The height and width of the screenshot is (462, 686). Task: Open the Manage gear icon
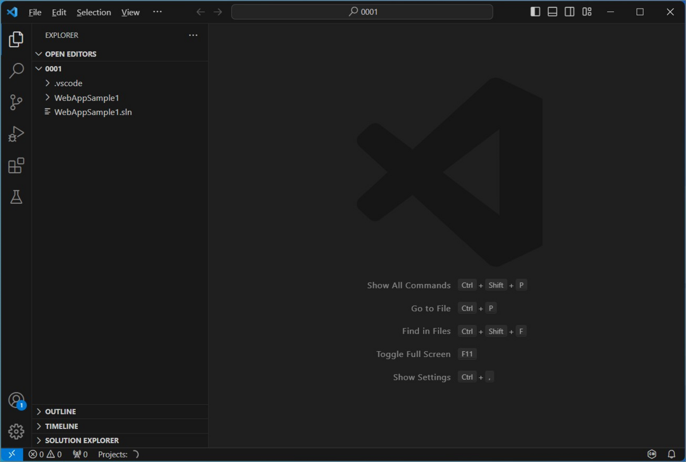pyautogui.click(x=16, y=432)
